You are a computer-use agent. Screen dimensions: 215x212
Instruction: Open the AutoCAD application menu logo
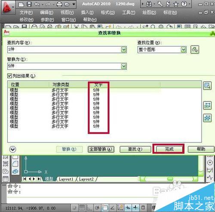click(8, 7)
